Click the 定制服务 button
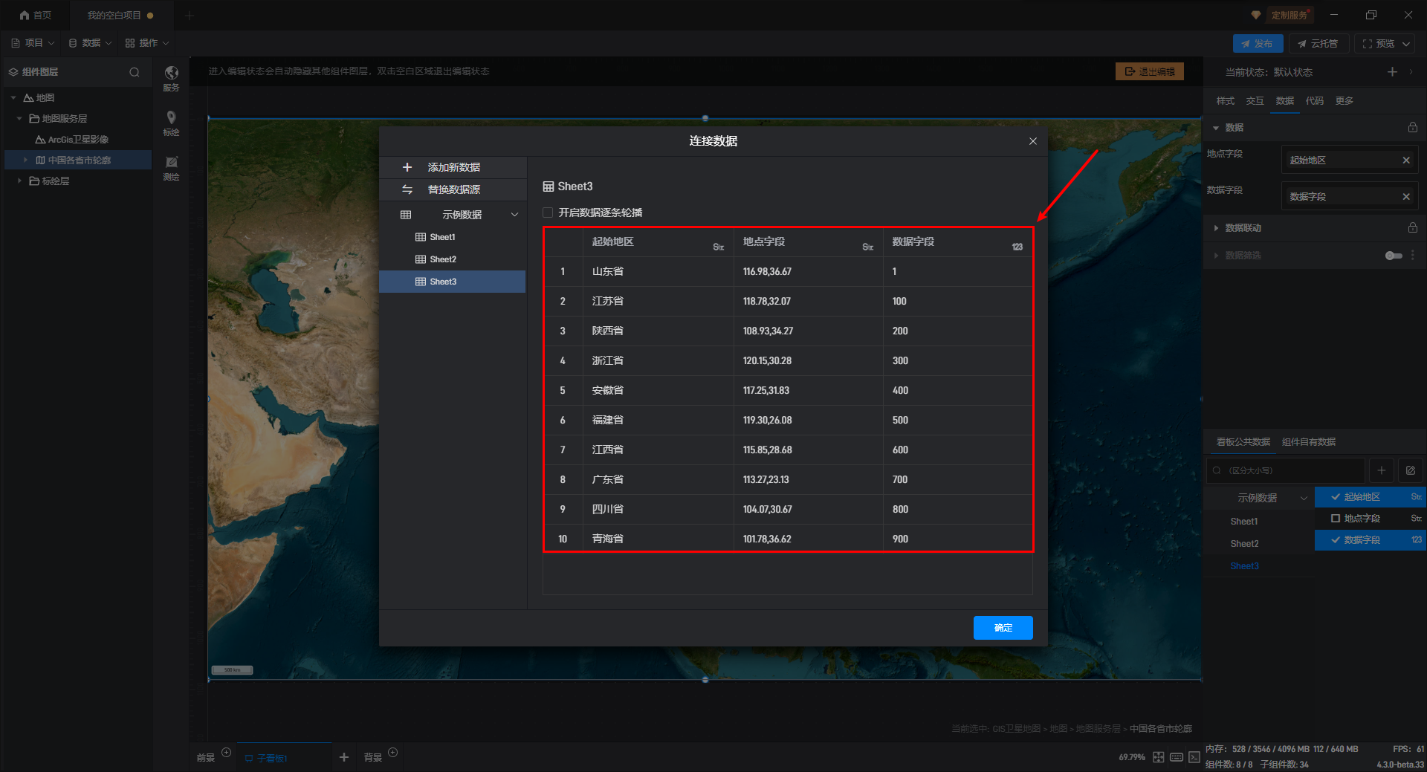 [1289, 15]
